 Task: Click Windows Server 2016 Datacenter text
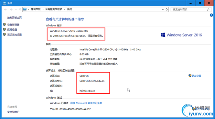click(69, 31)
